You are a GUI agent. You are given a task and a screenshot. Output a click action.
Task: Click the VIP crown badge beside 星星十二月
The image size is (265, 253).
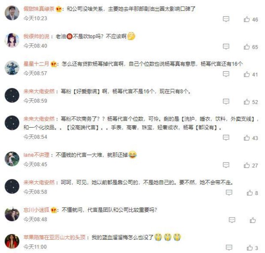[x=53, y=64]
